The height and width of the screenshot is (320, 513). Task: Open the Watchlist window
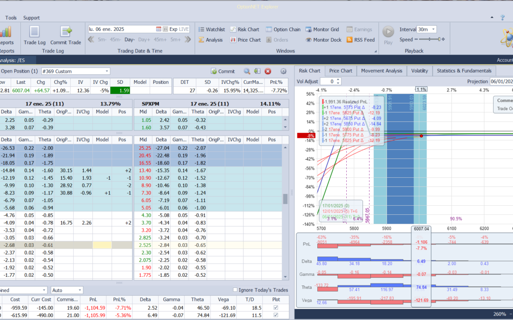pyautogui.click(x=212, y=29)
